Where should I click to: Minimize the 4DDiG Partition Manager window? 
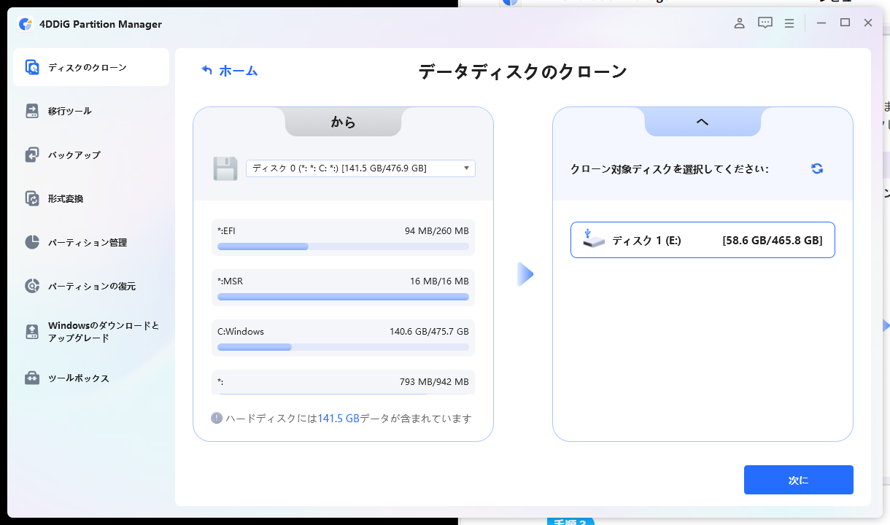click(821, 23)
